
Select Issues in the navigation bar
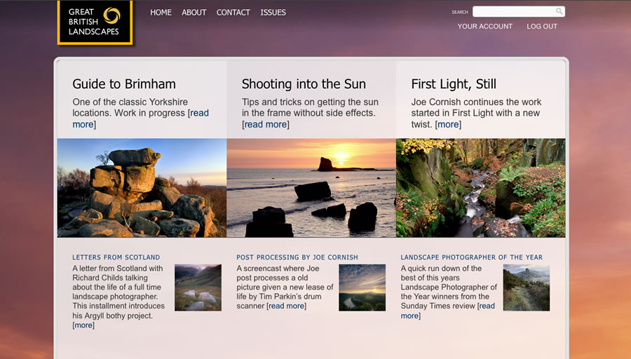[273, 13]
